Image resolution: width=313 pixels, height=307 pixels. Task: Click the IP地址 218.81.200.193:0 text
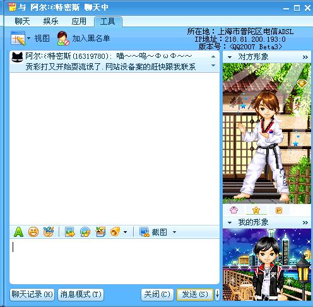240,39
